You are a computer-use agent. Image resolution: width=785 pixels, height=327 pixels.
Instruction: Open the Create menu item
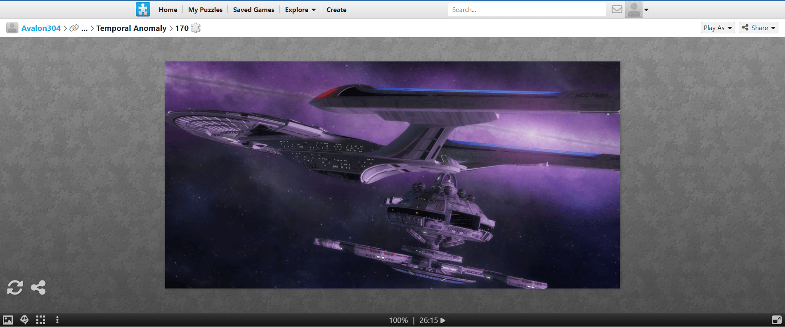(336, 10)
